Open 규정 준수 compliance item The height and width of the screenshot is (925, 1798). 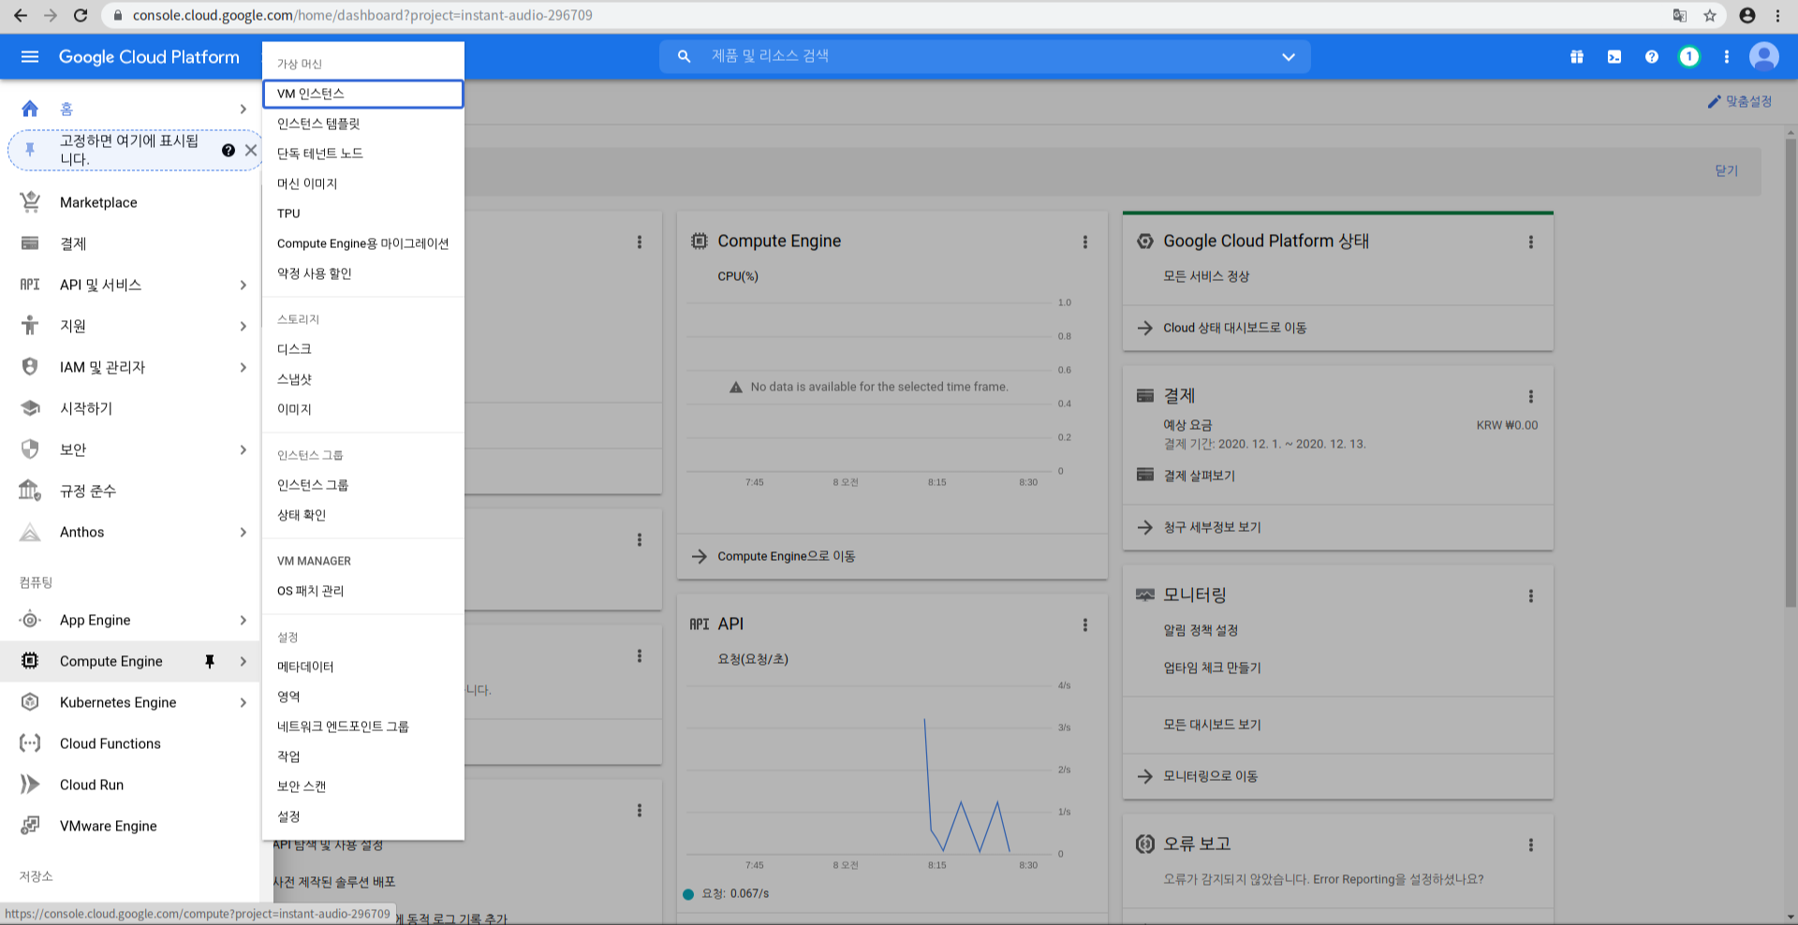pos(88,491)
